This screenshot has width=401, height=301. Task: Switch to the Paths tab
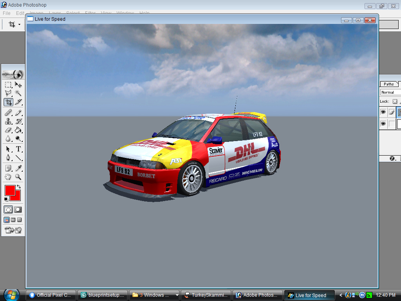[x=389, y=84]
